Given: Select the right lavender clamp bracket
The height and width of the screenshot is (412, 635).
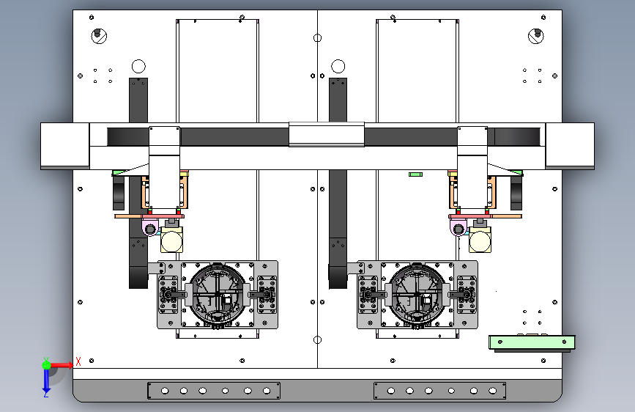Looking at the screenshot, I should pos(458,227).
